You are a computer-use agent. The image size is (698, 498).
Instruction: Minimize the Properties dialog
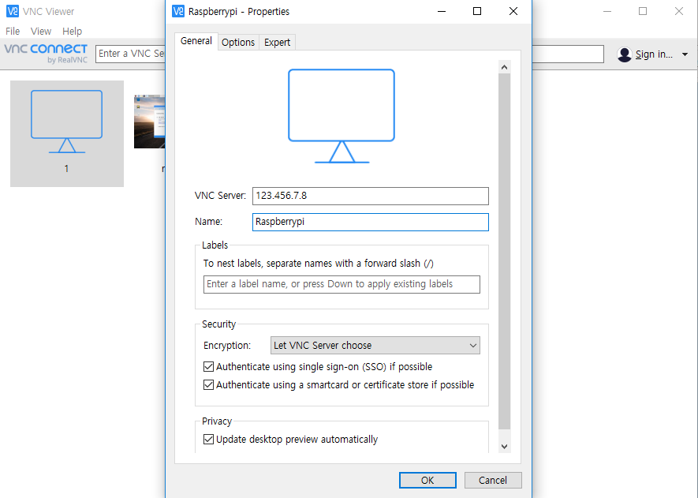[x=442, y=11]
